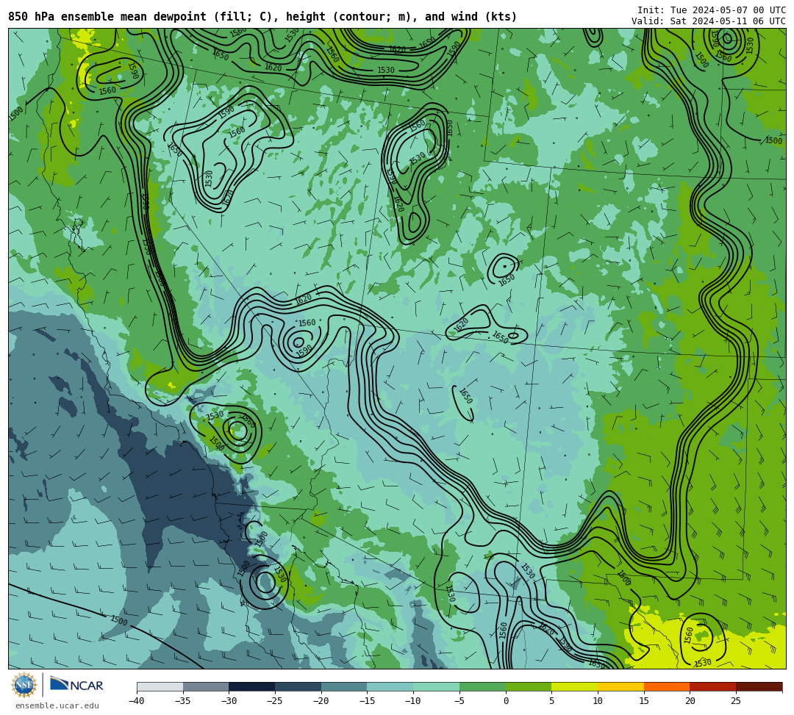Image resolution: width=794 pixels, height=715 pixels.
Task: Click the 25 colorbar label
Action: click(x=736, y=701)
